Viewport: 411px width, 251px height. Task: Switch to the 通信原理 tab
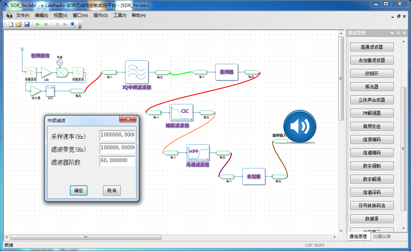[x=358, y=236]
